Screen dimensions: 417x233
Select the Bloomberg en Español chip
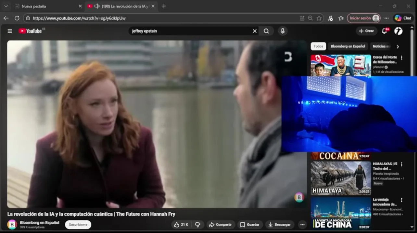tap(348, 46)
